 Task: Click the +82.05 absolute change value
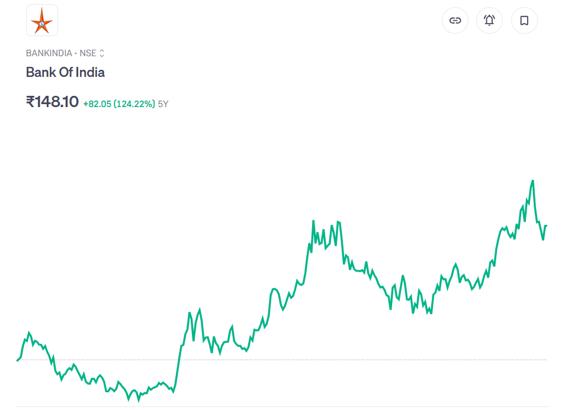(97, 104)
